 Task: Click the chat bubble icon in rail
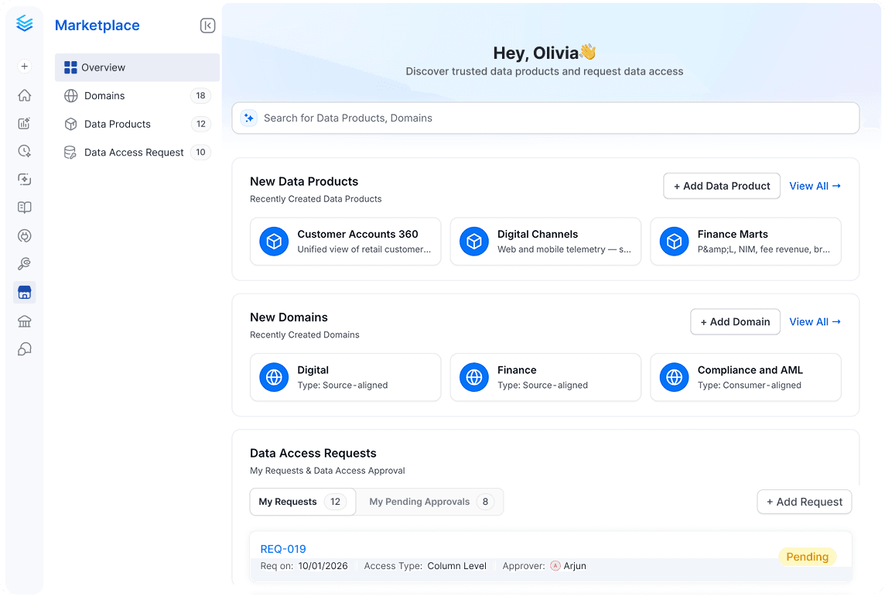coord(24,349)
